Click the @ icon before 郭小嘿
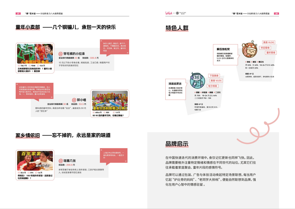The height and width of the screenshot is (209, 295). tap(74, 100)
